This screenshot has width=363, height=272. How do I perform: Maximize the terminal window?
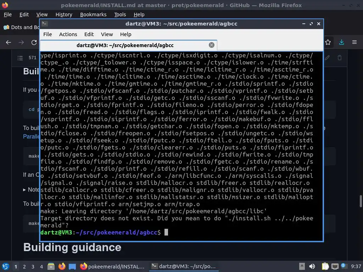(x=311, y=24)
